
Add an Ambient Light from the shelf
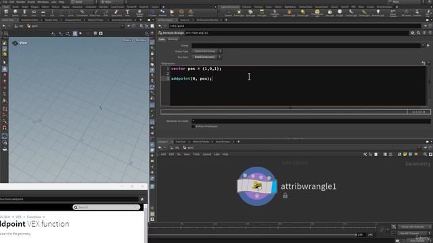coord(378,13)
